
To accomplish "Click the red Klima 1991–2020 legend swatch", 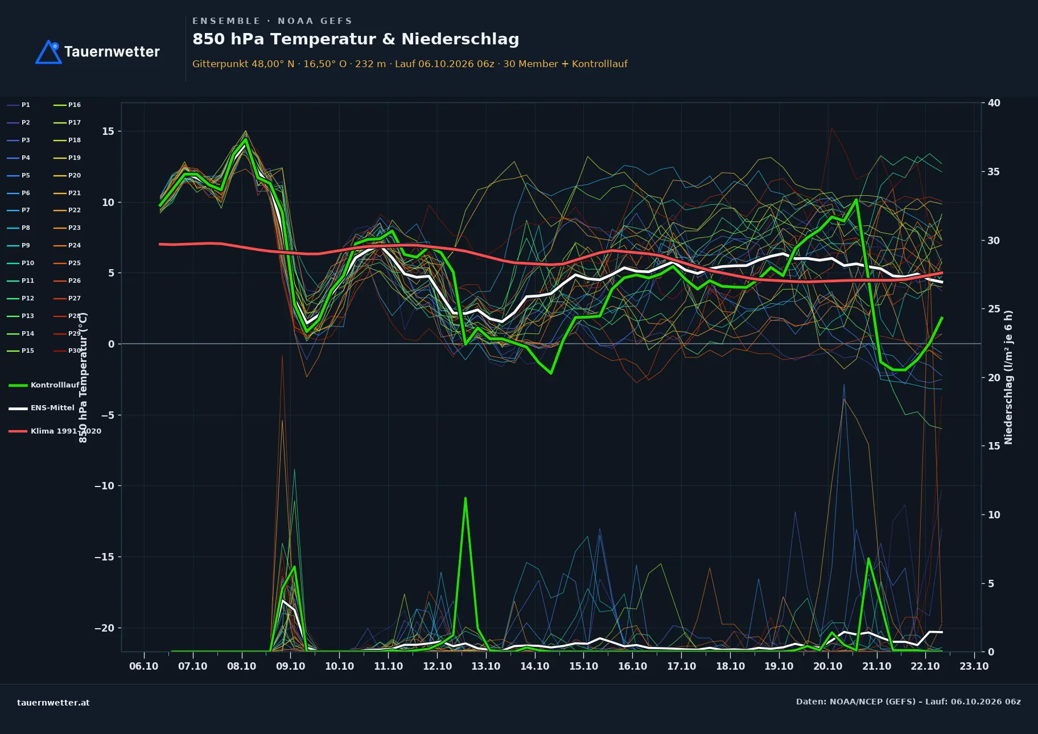I will tap(18, 431).
